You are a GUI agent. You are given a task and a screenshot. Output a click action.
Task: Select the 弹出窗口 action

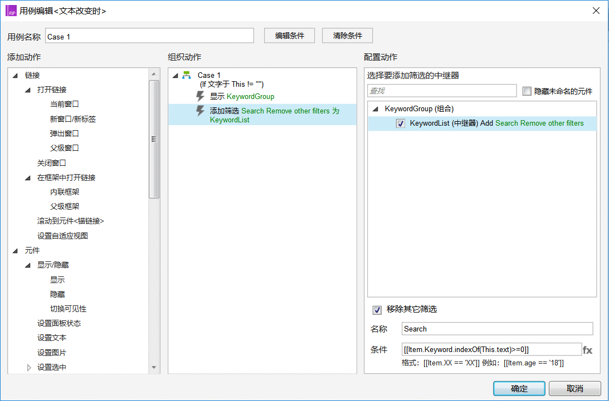coord(65,133)
